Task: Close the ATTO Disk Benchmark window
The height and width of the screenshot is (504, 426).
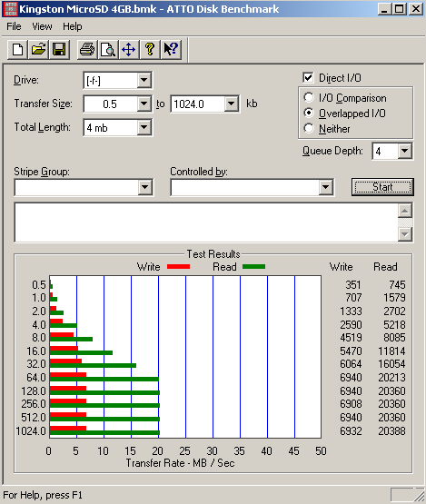Action: click(x=416, y=9)
